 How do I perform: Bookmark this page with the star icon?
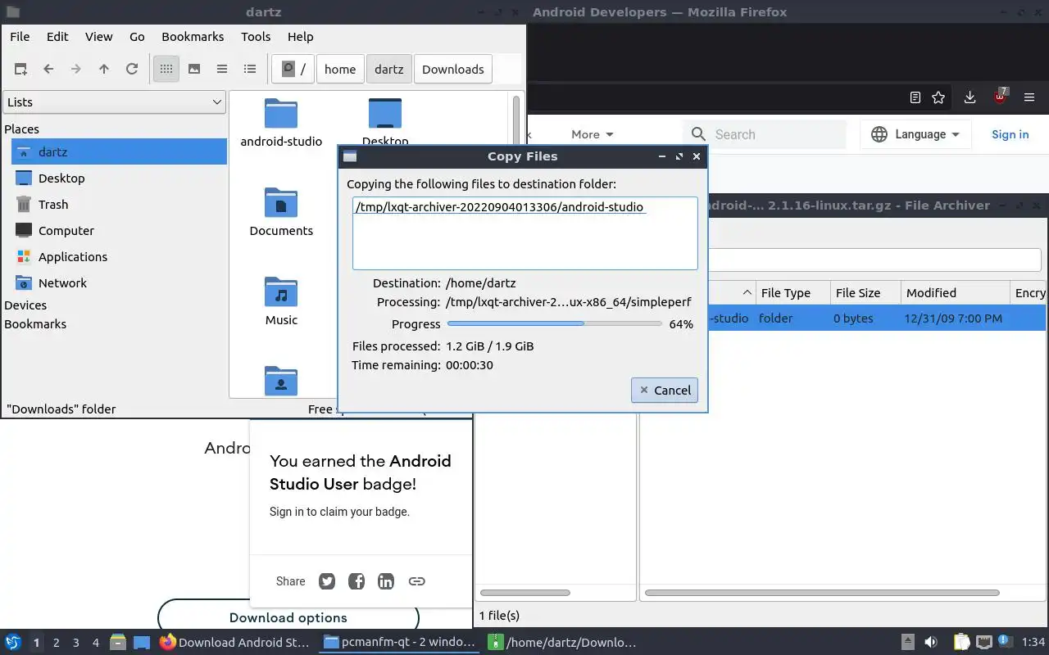(939, 97)
